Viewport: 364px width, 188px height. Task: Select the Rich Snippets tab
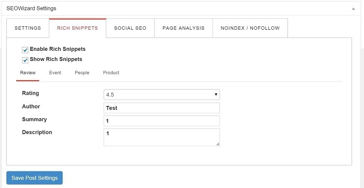(78, 28)
